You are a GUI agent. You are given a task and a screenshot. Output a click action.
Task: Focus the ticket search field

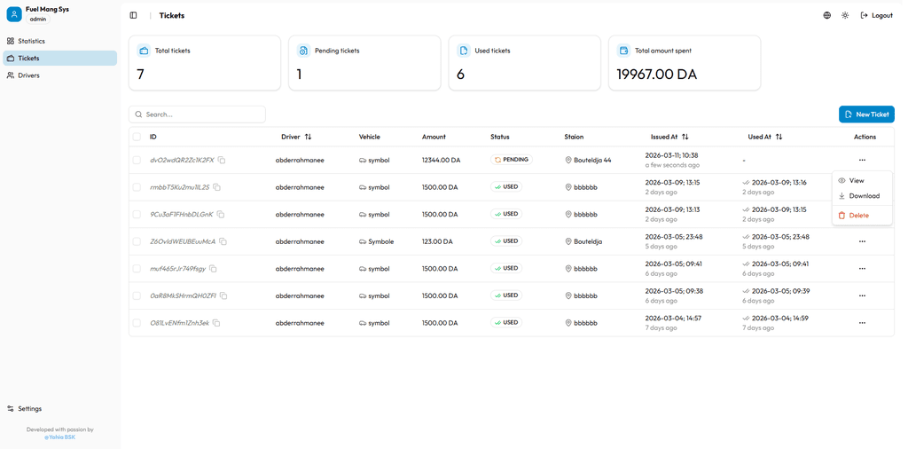[x=202, y=114]
